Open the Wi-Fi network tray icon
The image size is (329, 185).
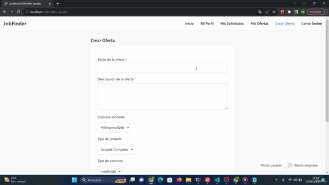click(x=290, y=180)
